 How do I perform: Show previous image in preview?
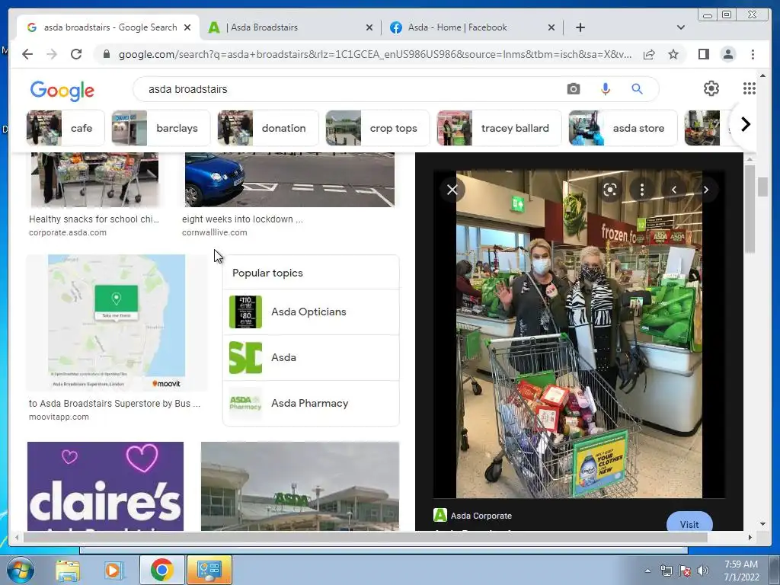click(674, 190)
